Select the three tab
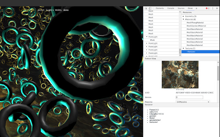220x137 pixels. (x=190, y=8)
